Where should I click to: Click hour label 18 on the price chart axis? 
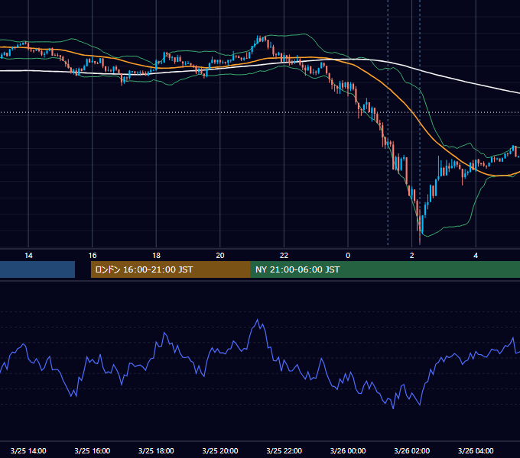(156, 256)
